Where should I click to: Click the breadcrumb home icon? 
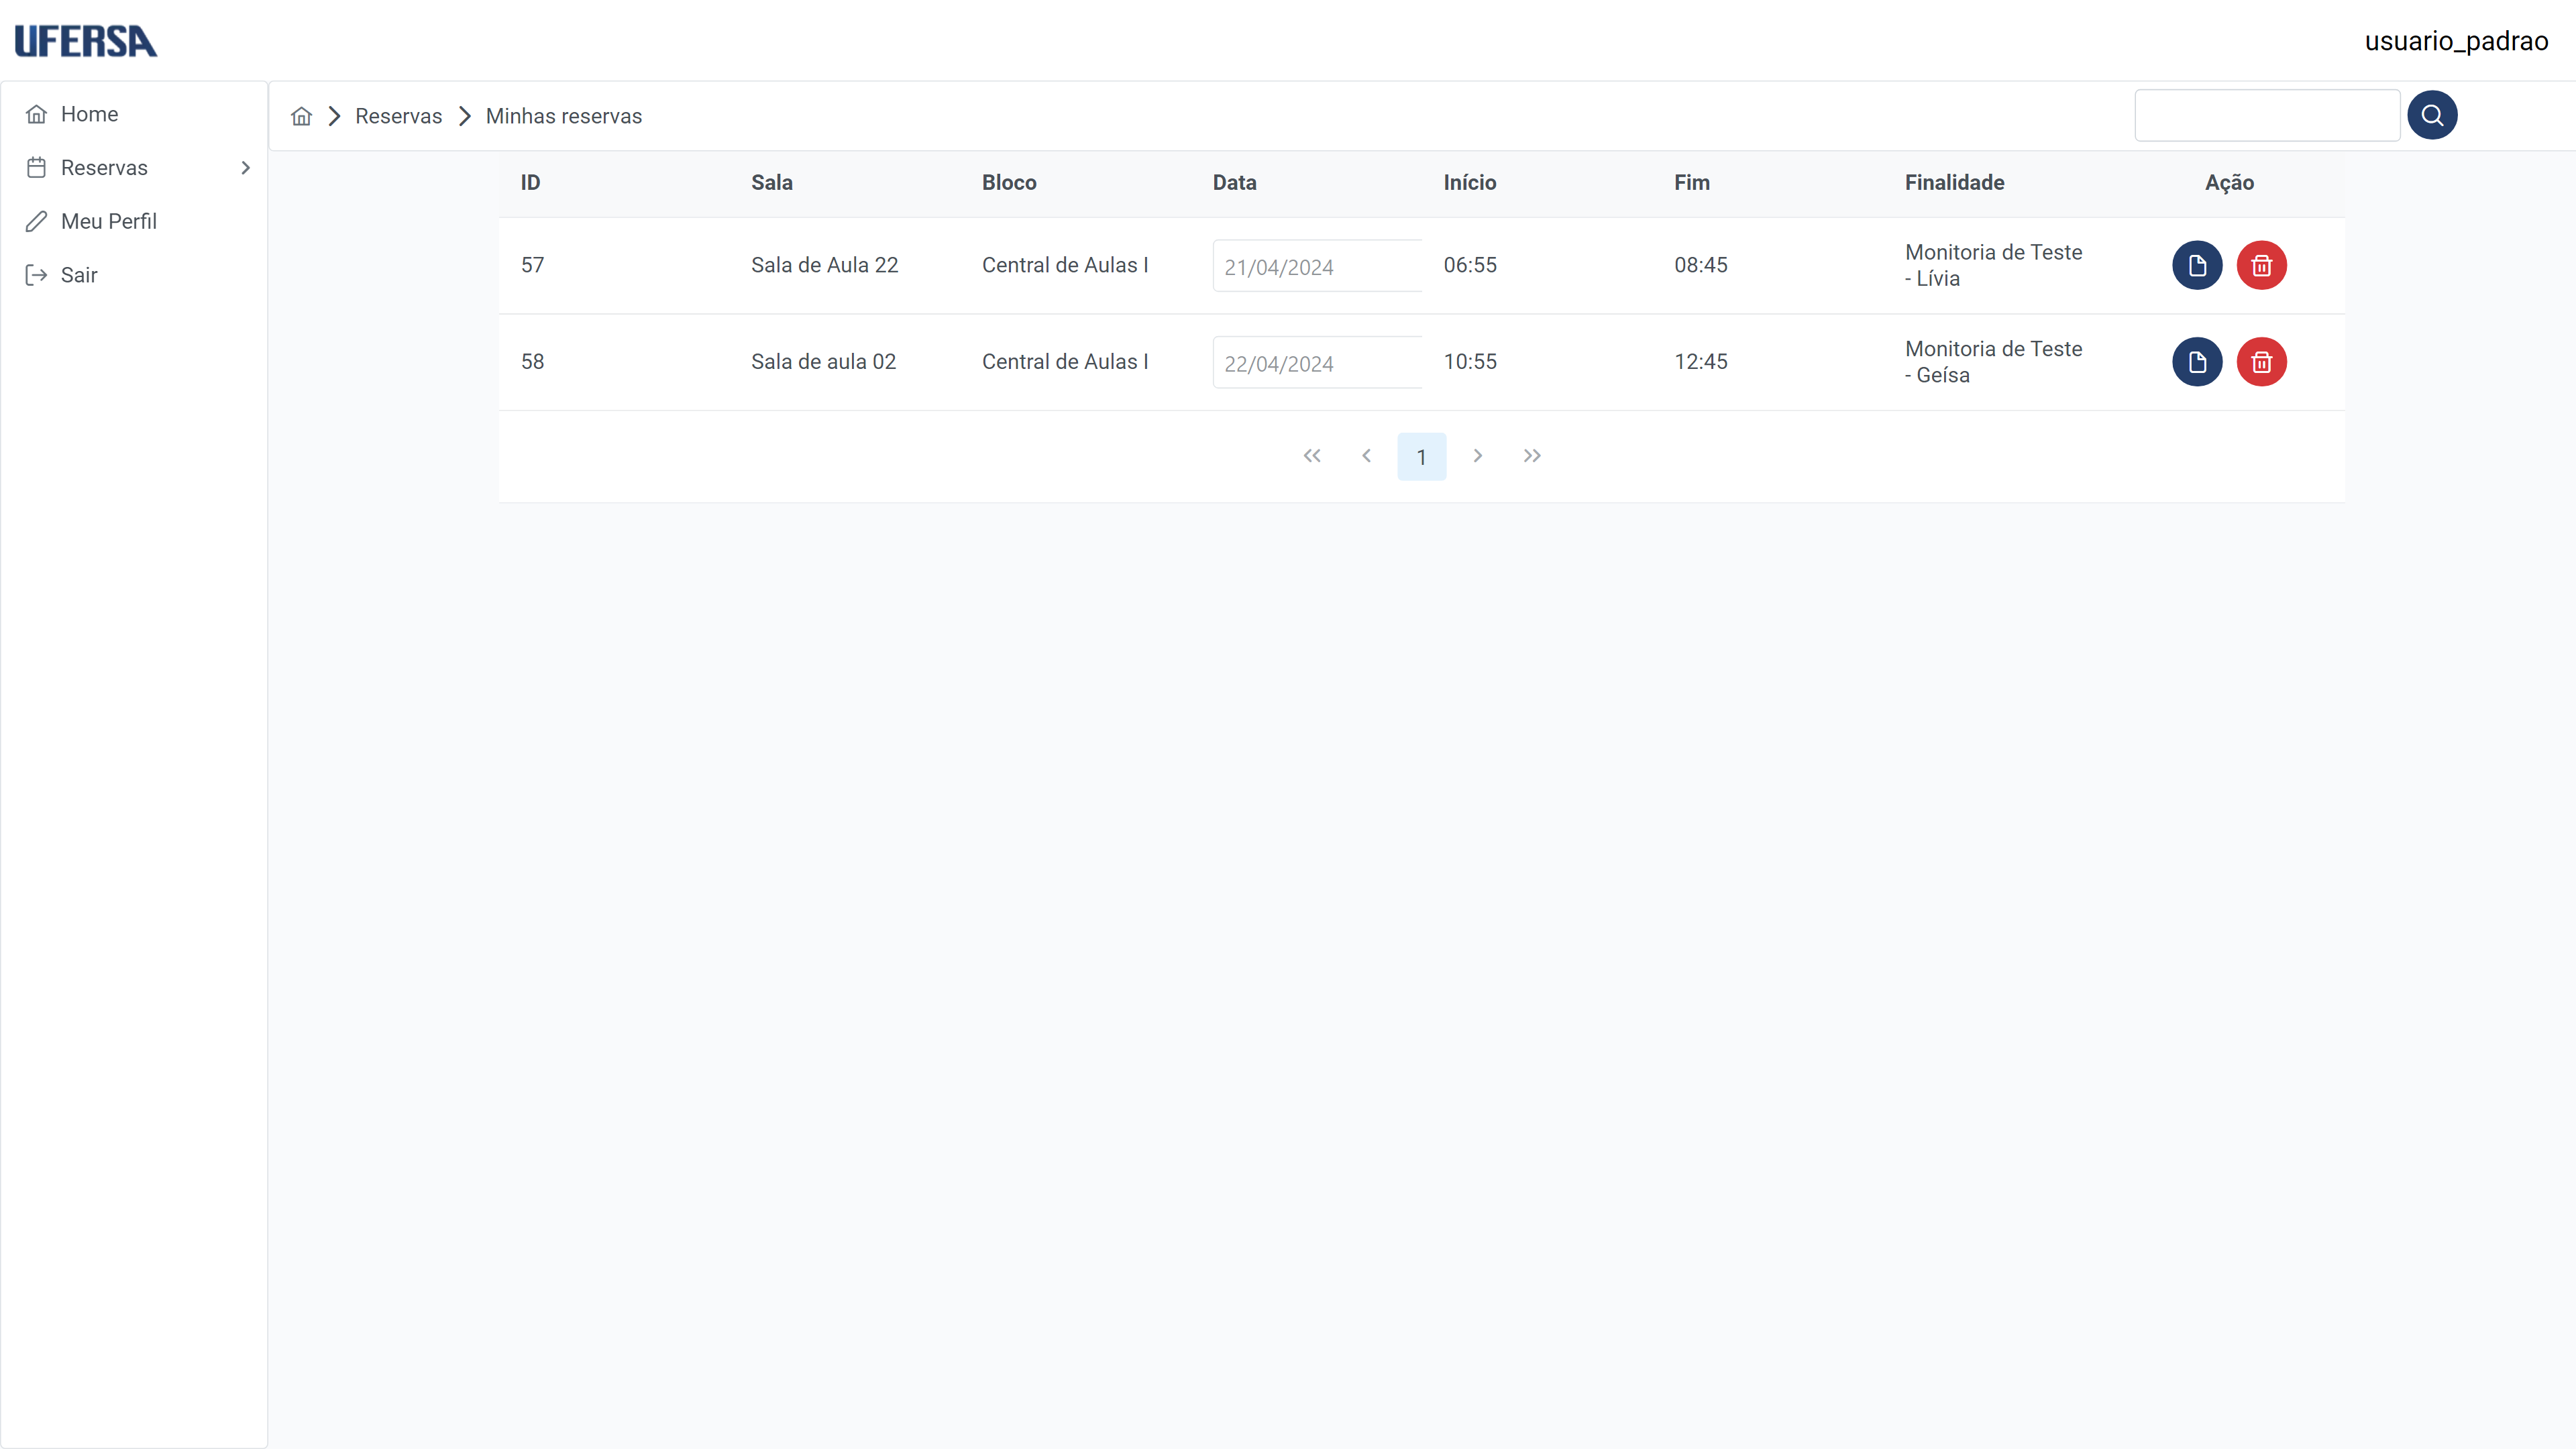(301, 116)
